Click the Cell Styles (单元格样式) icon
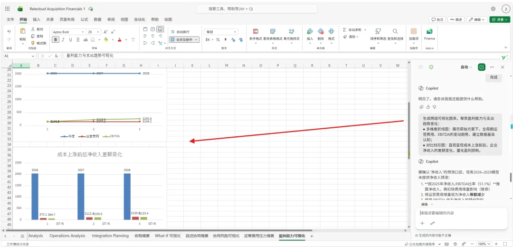 coord(291,31)
